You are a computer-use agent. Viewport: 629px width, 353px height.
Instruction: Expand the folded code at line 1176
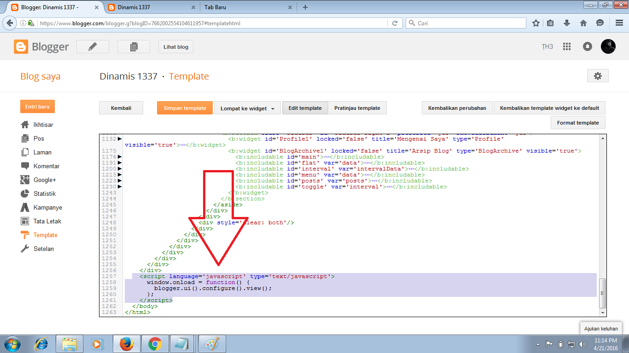point(118,156)
